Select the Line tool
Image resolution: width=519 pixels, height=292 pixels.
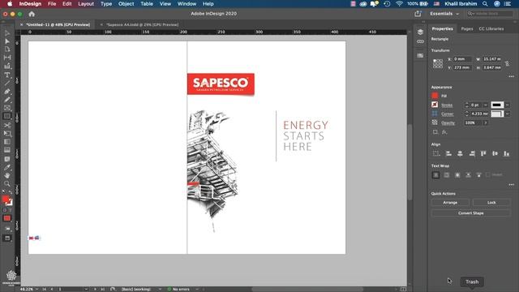point(7,83)
